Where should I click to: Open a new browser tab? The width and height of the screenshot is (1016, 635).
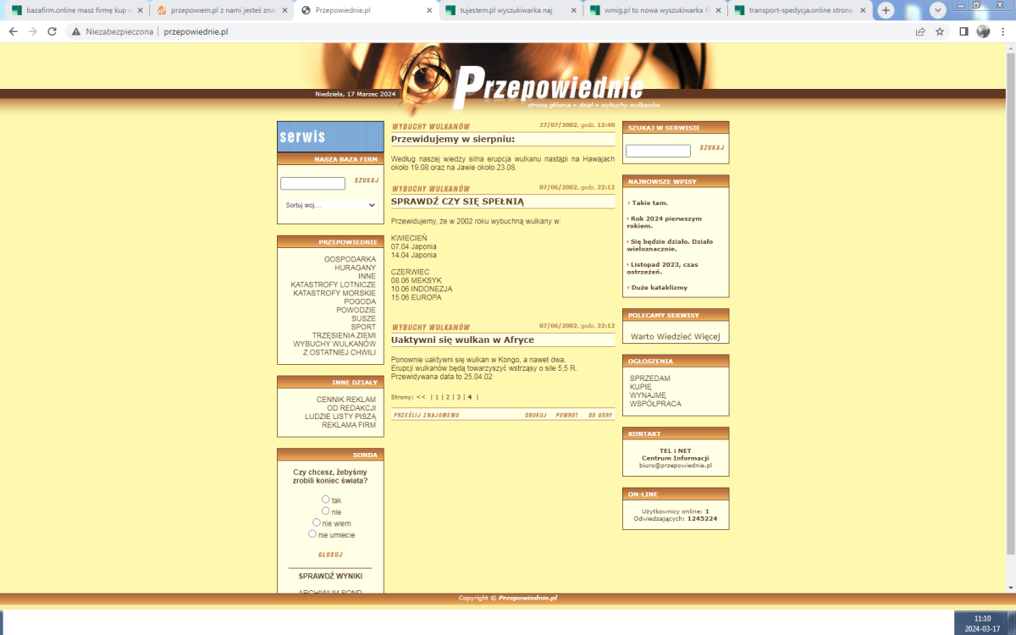pos(886,10)
